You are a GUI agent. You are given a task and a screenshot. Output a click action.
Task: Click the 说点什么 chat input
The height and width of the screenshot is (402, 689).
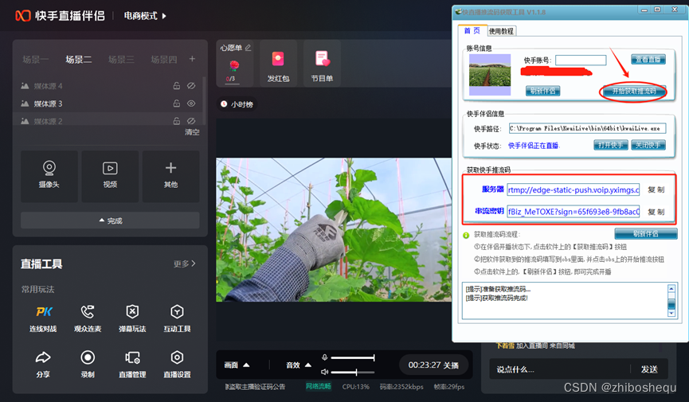(560, 369)
